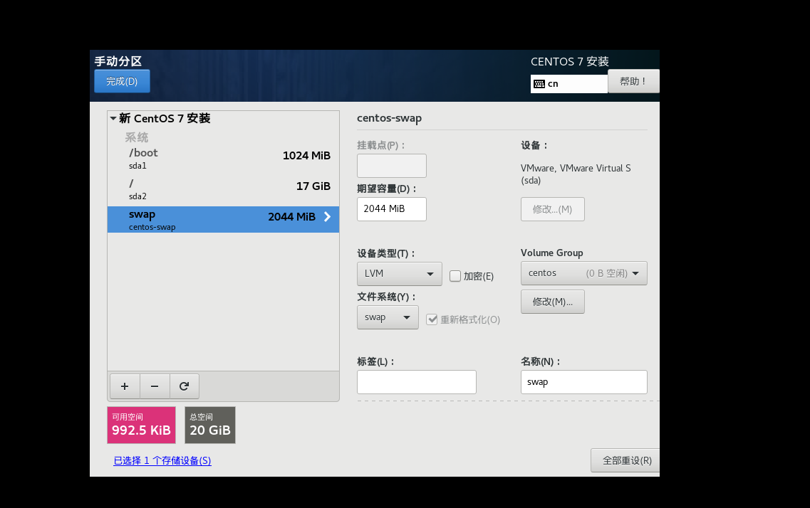Viewport: 810px width, 508px height.
Task: Select the /boot sda1 partition row
Action: (x=223, y=159)
